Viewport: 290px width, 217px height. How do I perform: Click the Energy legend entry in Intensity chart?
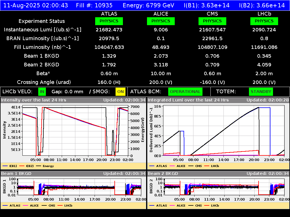pyautogui.click(x=45, y=166)
